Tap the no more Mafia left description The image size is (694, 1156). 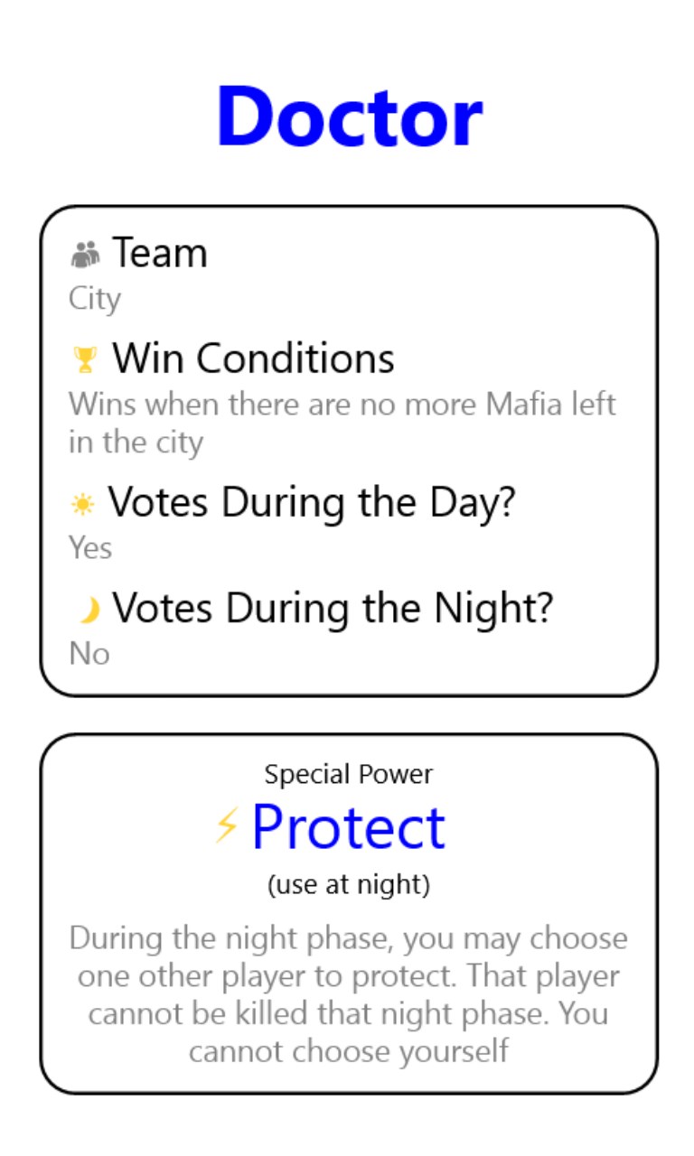pyautogui.click(x=342, y=423)
